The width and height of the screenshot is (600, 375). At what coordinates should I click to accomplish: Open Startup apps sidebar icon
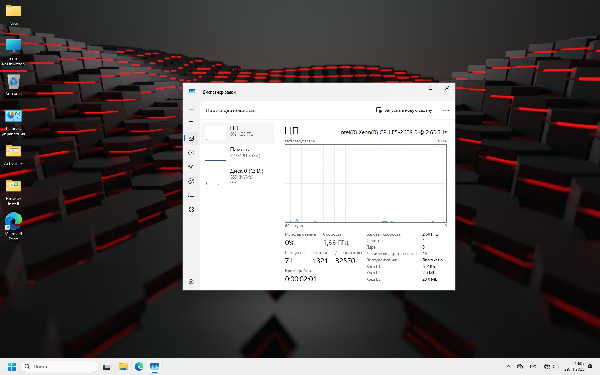pos(191,167)
